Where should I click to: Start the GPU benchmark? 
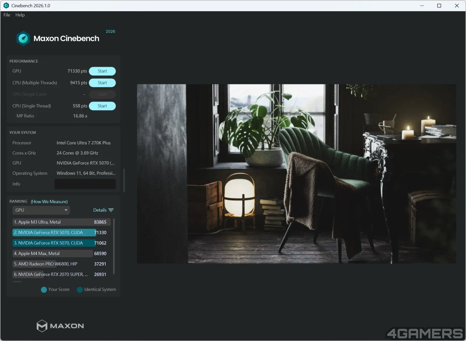(x=102, y=71)
